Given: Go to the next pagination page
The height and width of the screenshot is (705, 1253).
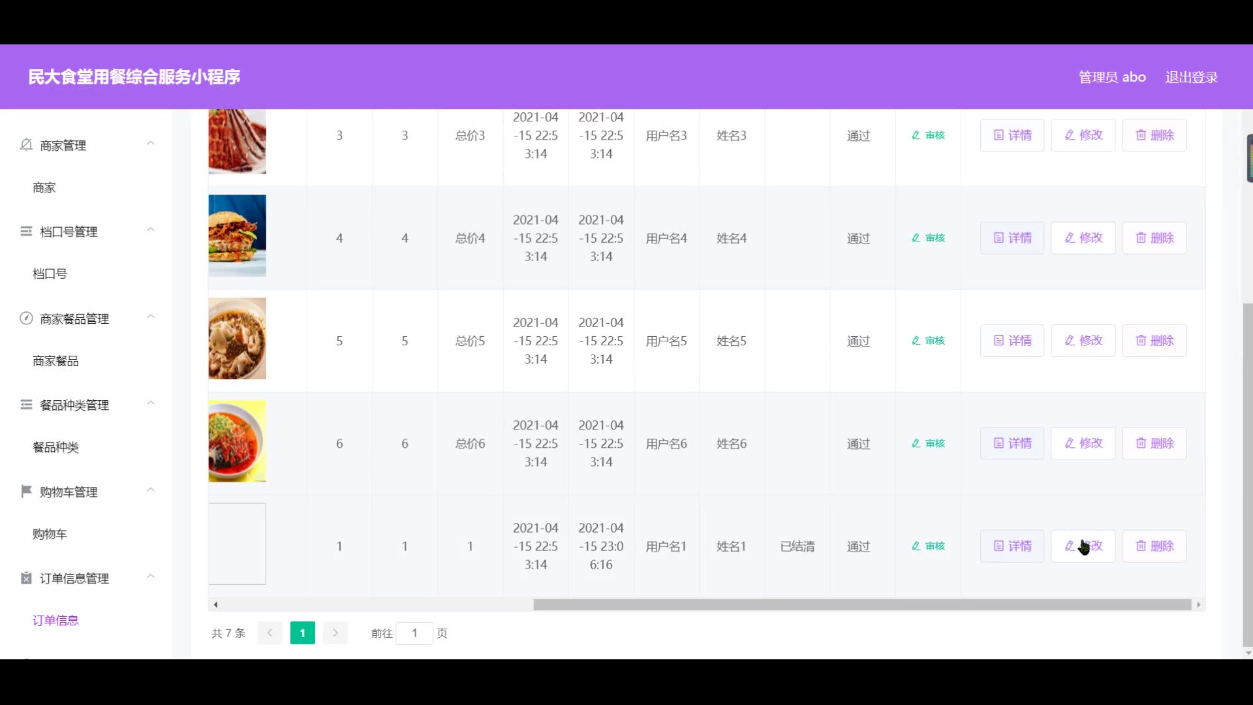Looking at the screenshot, I should coord(335,633).
